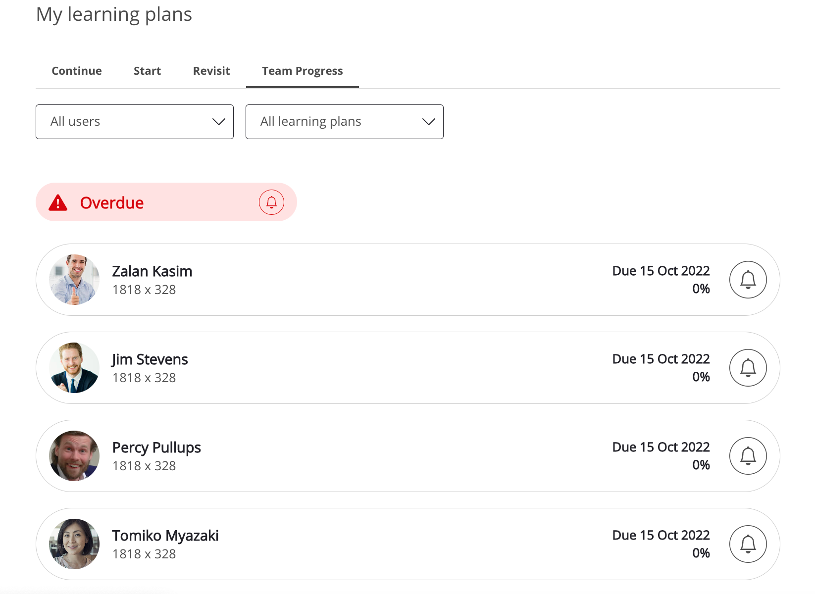The image size is (815, 594).
Task: Select Tomiko Myazaki's avatar image
Action: pyautogui.click(x=74, y=544)
